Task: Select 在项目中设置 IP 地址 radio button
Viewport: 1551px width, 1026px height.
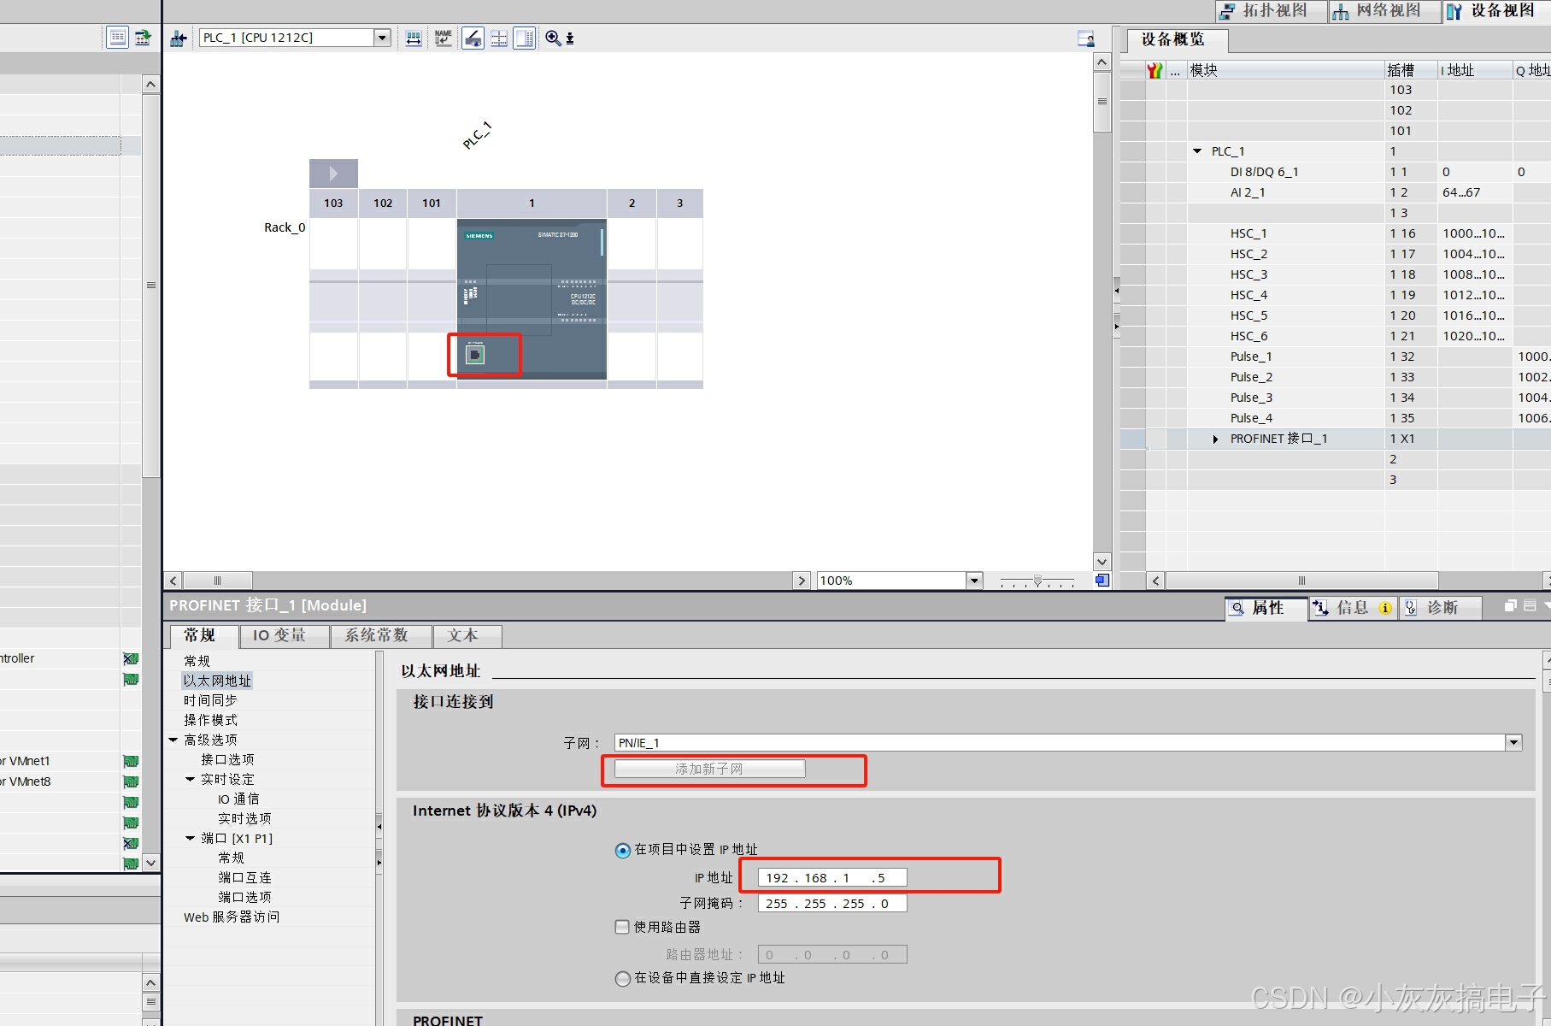Action: click(623, 850)
